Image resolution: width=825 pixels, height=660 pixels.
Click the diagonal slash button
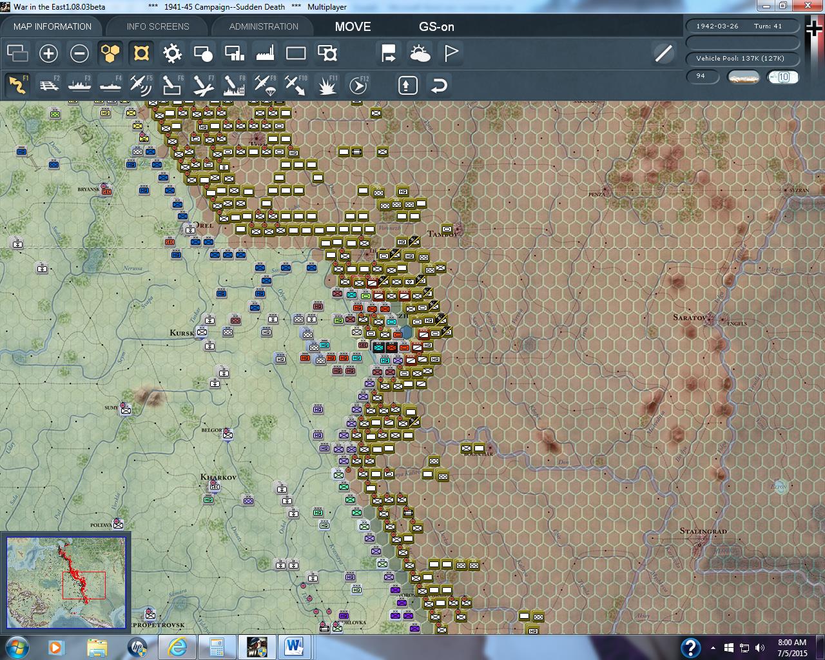tap(663, 53)
